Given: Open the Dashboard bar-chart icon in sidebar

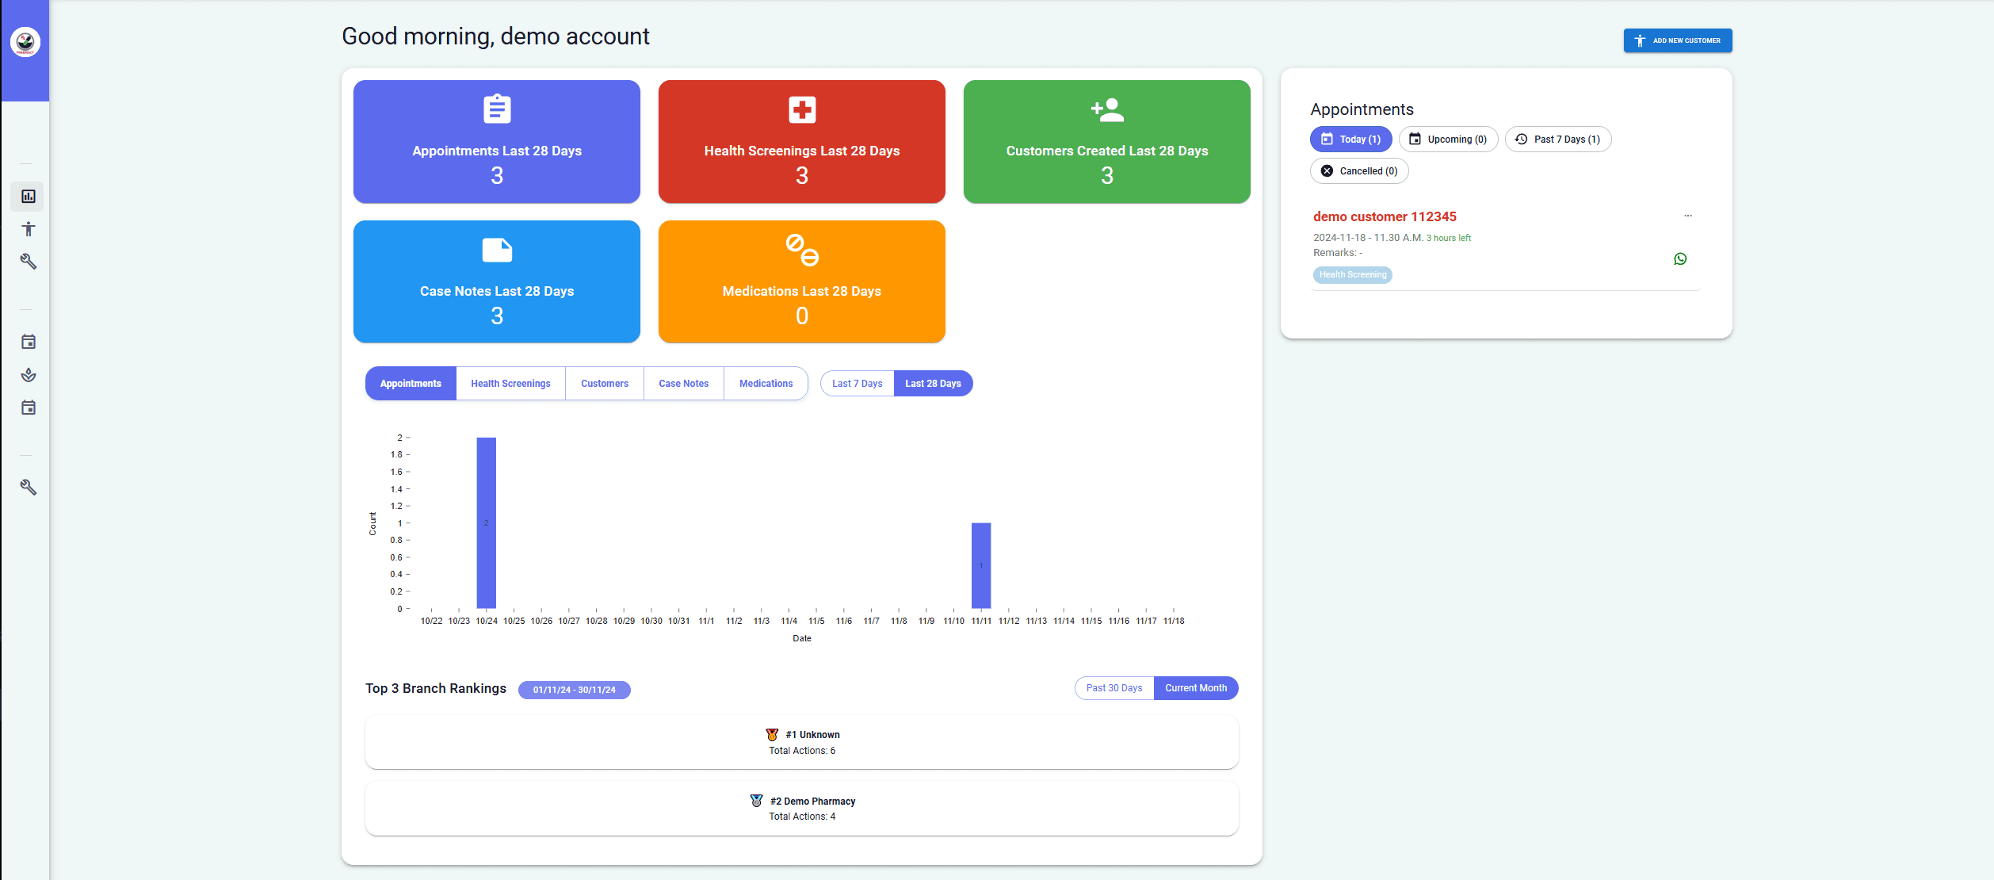Looking at the screenshot, I should 28,197.
